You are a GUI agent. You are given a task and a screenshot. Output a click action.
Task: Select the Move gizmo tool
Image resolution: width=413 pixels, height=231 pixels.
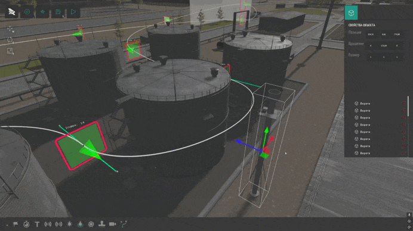pos(10,29)
